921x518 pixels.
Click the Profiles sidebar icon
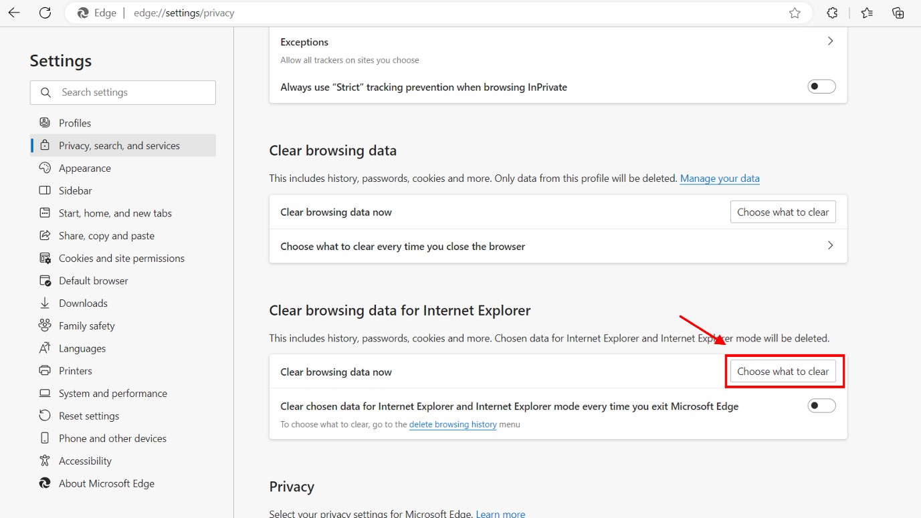click(45, 123)
